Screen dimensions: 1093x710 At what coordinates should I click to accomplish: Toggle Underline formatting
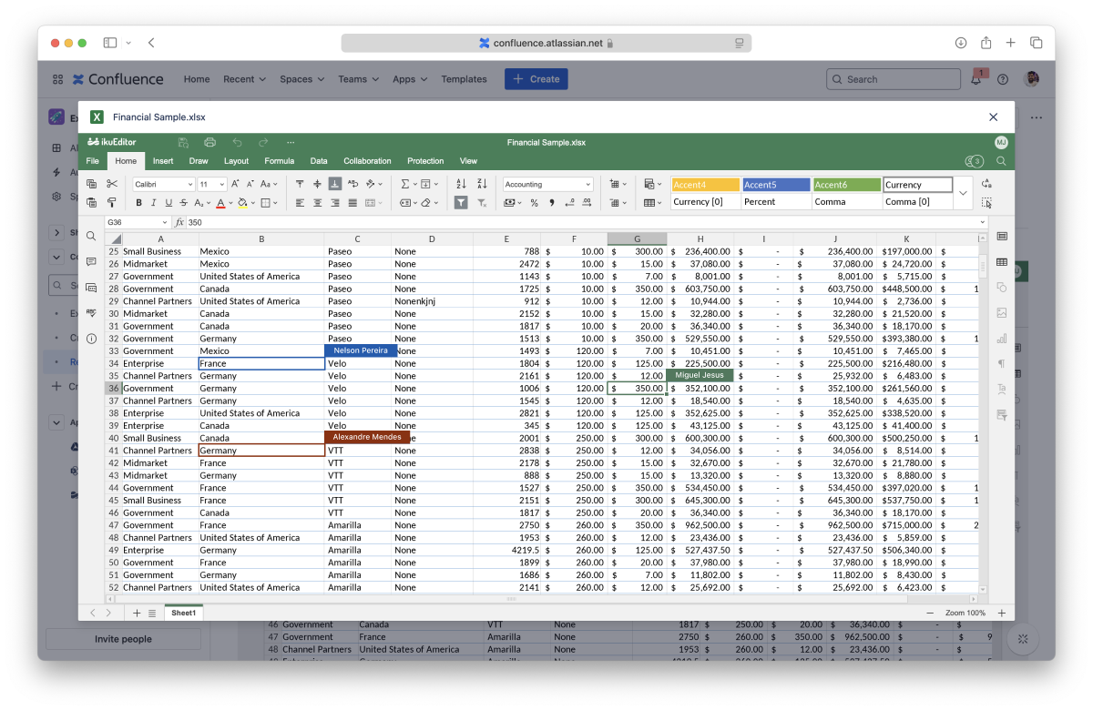(169, 203)
